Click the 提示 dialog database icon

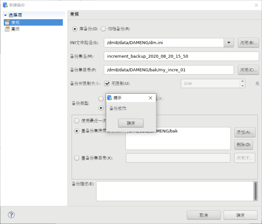coord(109,98)
